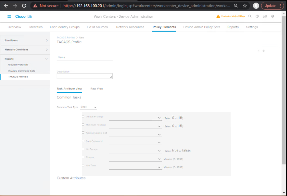This screenshot has width=287, height=196.
Task: Open the Auto Command dropdown
Action: tap(135, 142)
